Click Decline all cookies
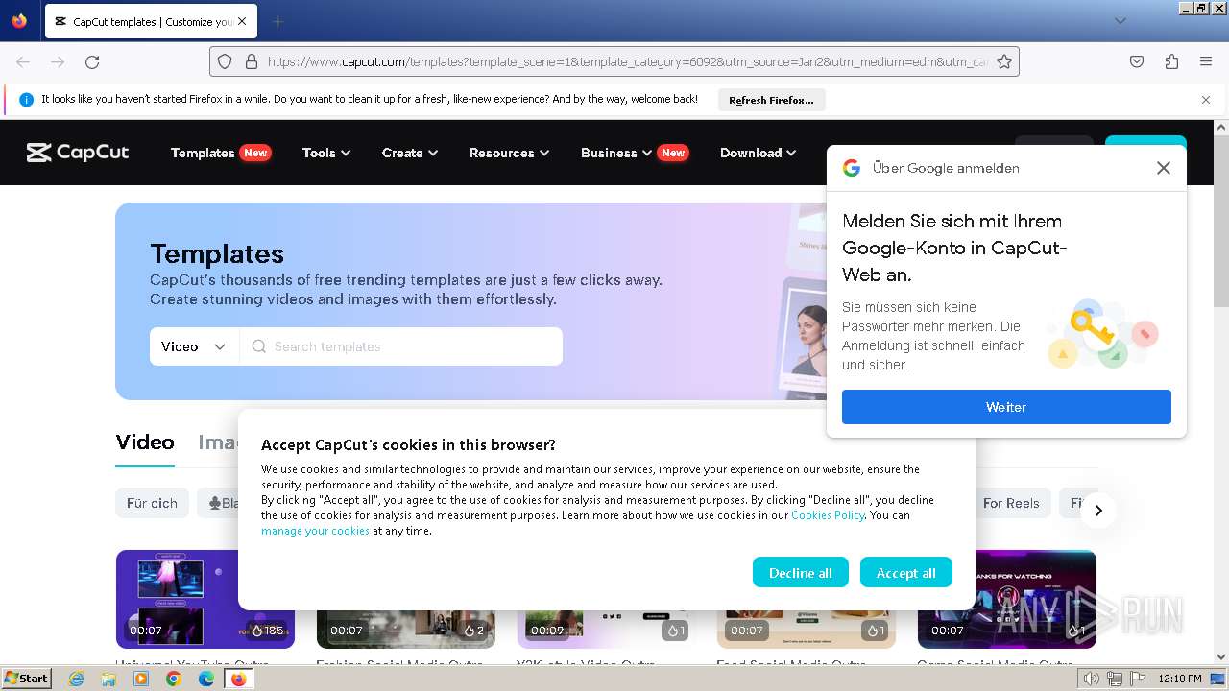 800,572
